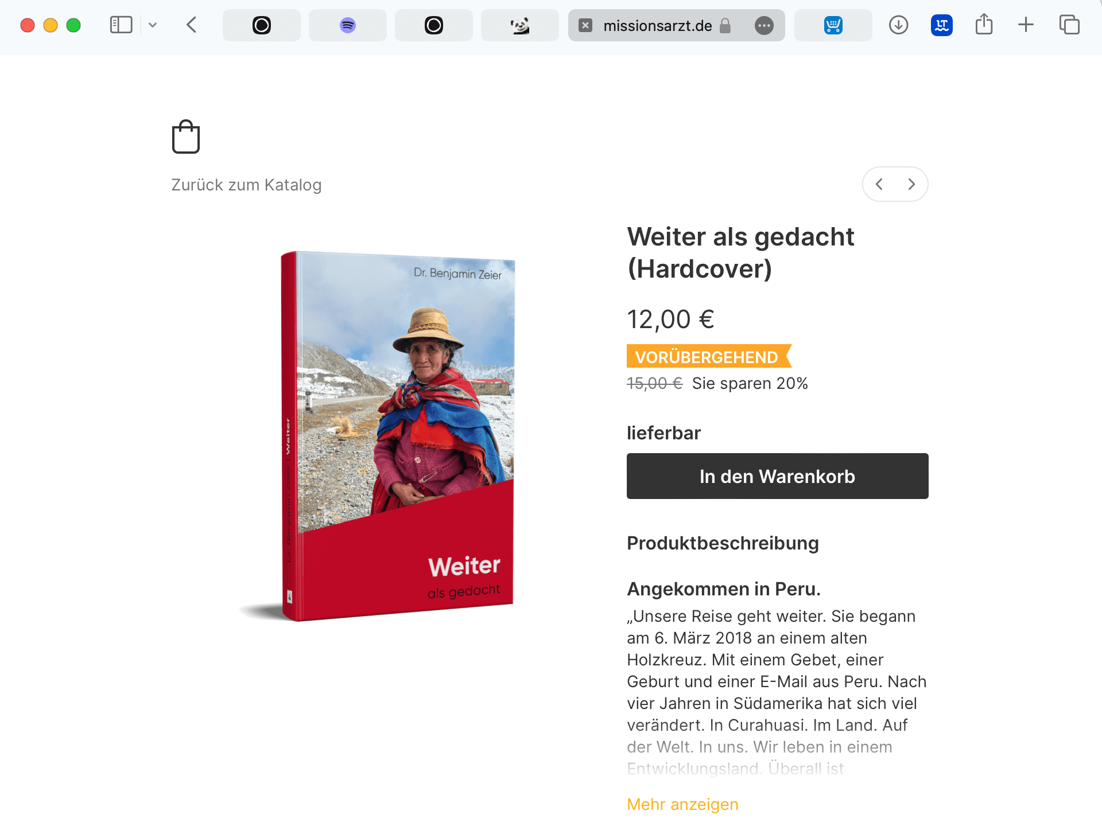Open the LanguageTool extension icon
1102x834 pixels.
[942, 25]
